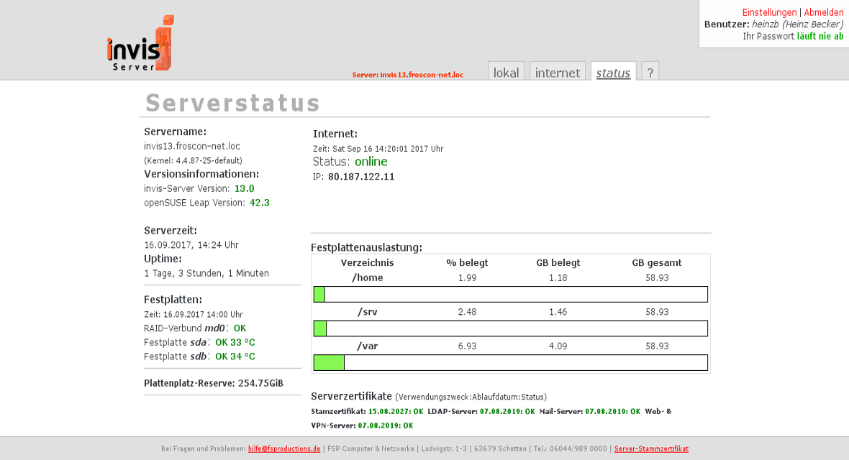The height and width of the screenshot is (460, 849).
Task: Click the invis Server logo
Action: (x=141, y=43)
